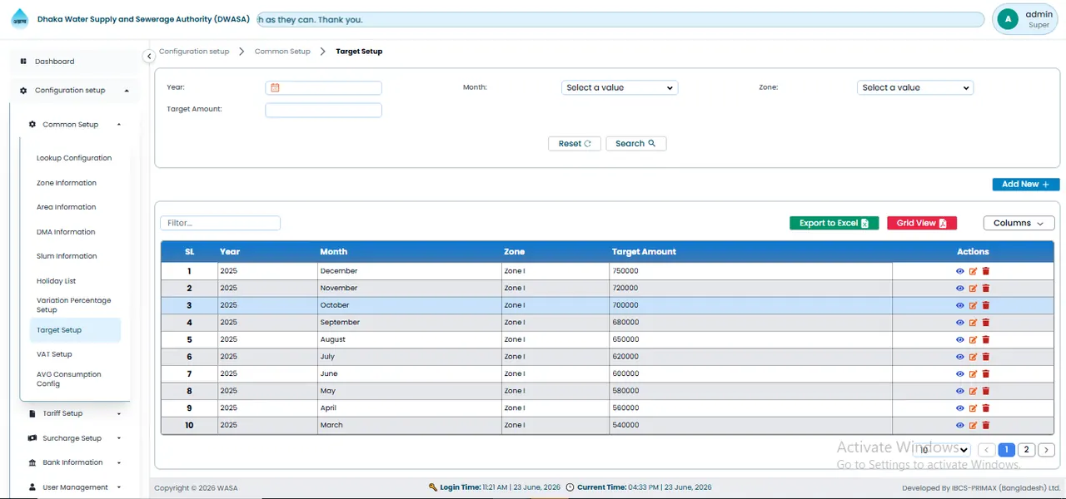Viewport: 1066px width, 499px height.
Task: View the November target row
Action: (959, 289)
